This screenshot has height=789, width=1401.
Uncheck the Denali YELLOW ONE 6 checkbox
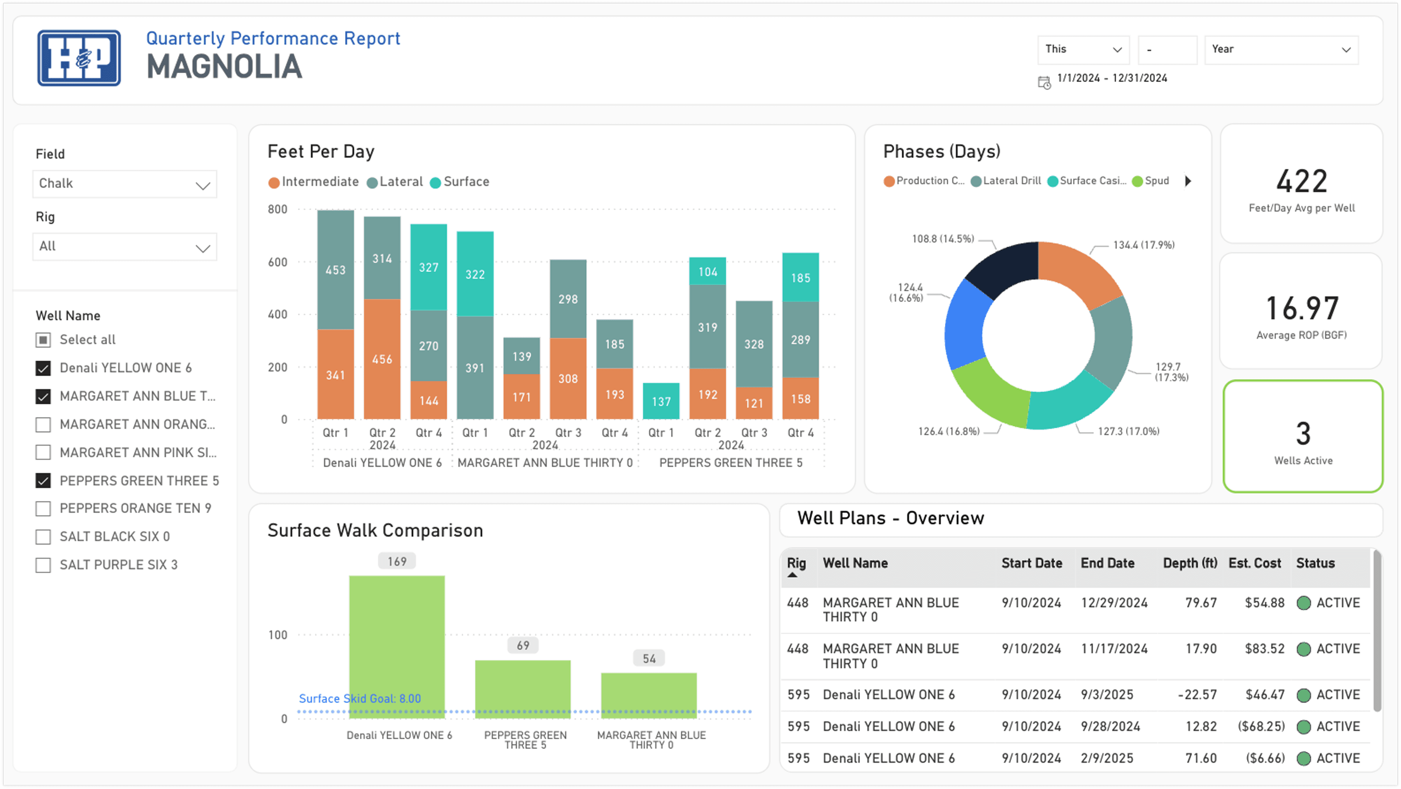tap(43, 368)
